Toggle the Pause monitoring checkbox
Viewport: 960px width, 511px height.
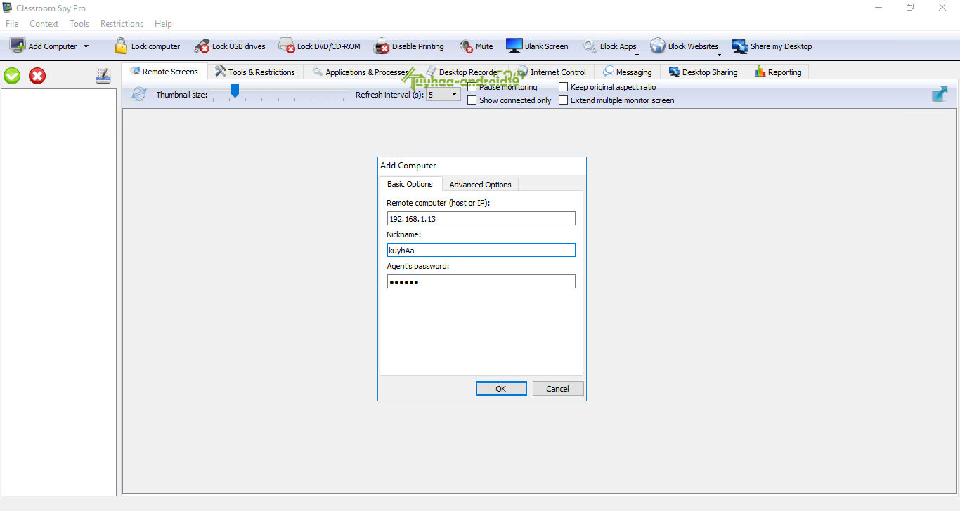click(472, 87)
